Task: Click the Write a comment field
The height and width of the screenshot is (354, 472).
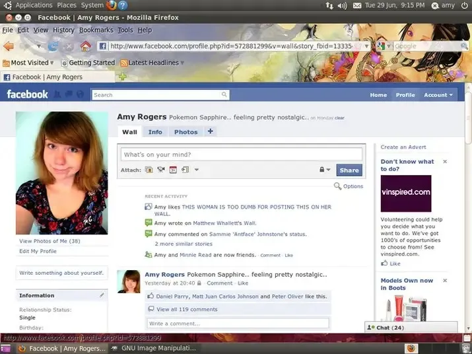Action: pos(238,323)
